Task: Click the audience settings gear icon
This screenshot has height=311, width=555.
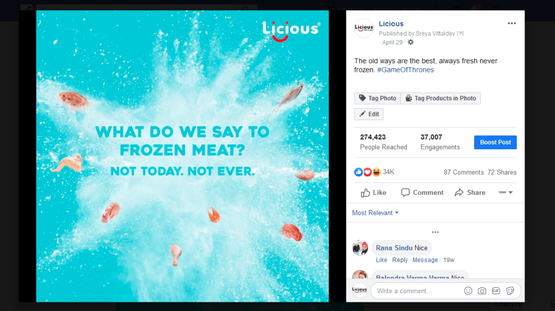Action: pos(411,42)
